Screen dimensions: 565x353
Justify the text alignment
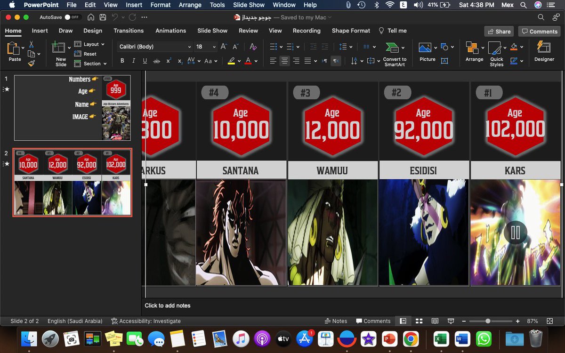(x=307, y=61)
